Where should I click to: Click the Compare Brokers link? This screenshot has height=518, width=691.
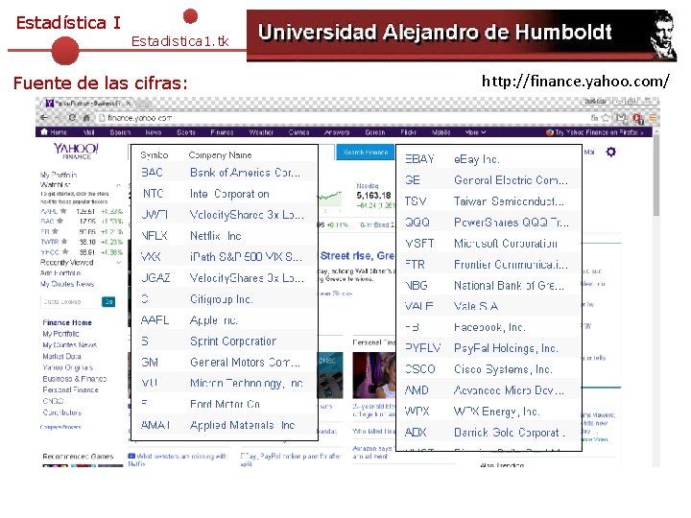pyautogui.click(x=60, y=427)
